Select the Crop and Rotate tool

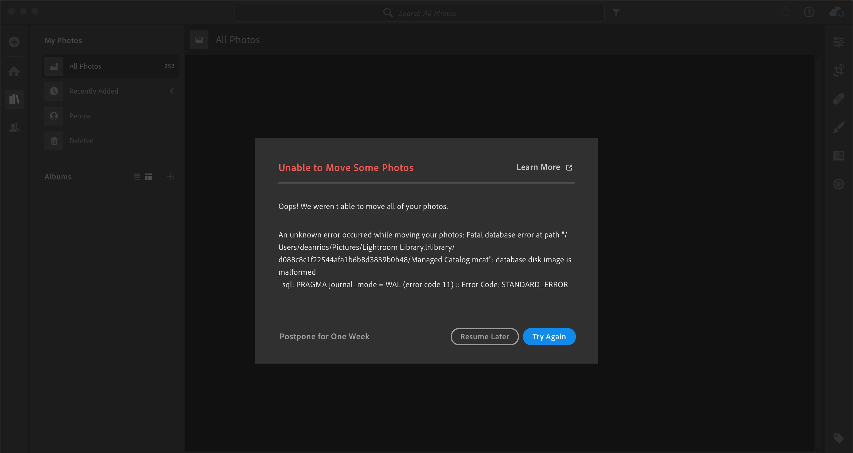coord(838,70)
